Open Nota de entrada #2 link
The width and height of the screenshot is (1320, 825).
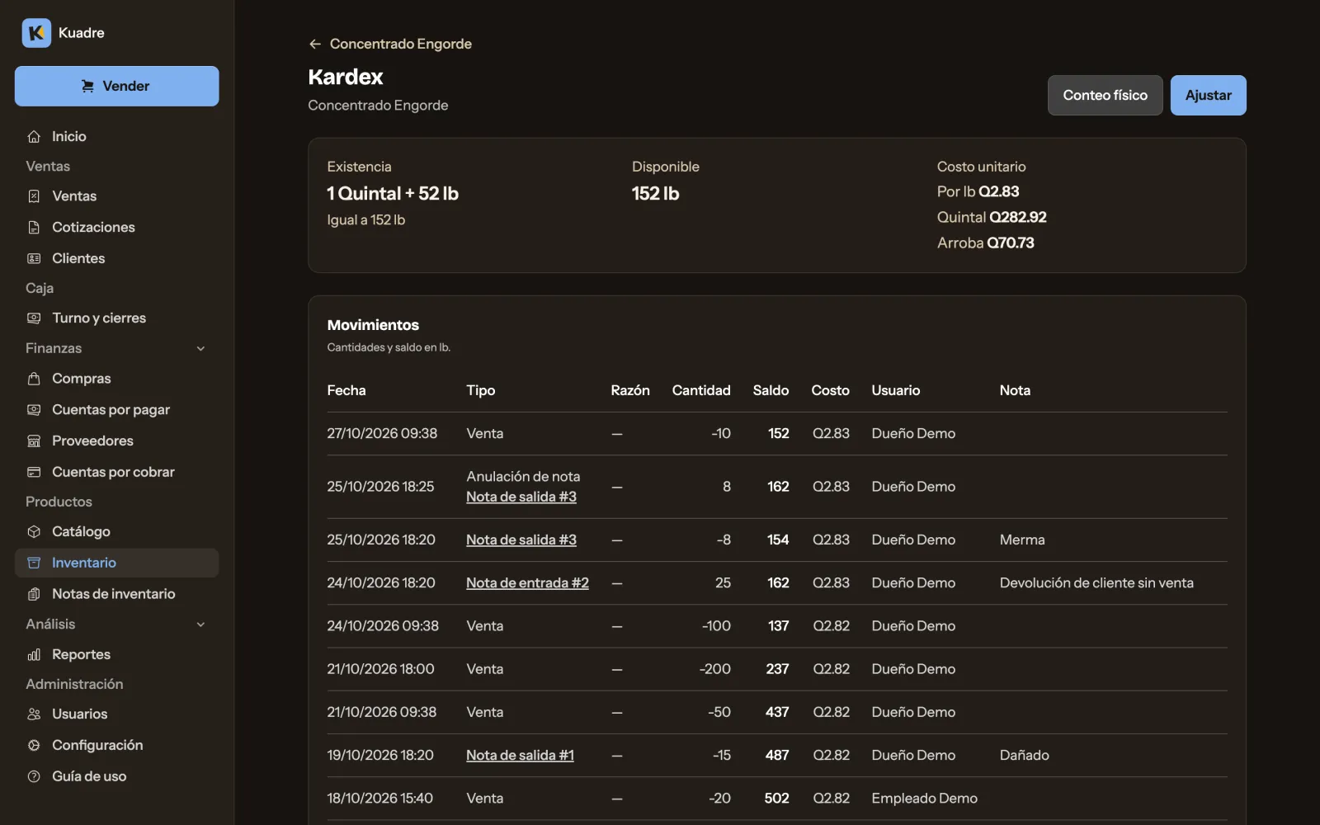click(x=527, y=583)
